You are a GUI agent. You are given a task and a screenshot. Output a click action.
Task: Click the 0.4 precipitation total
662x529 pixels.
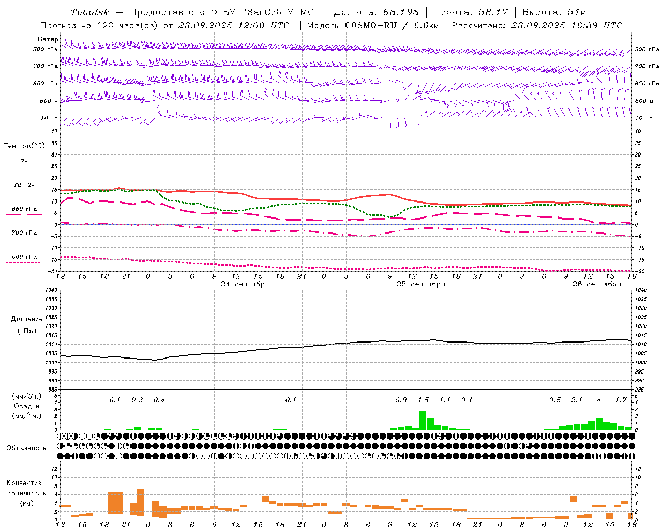point(159,400)
